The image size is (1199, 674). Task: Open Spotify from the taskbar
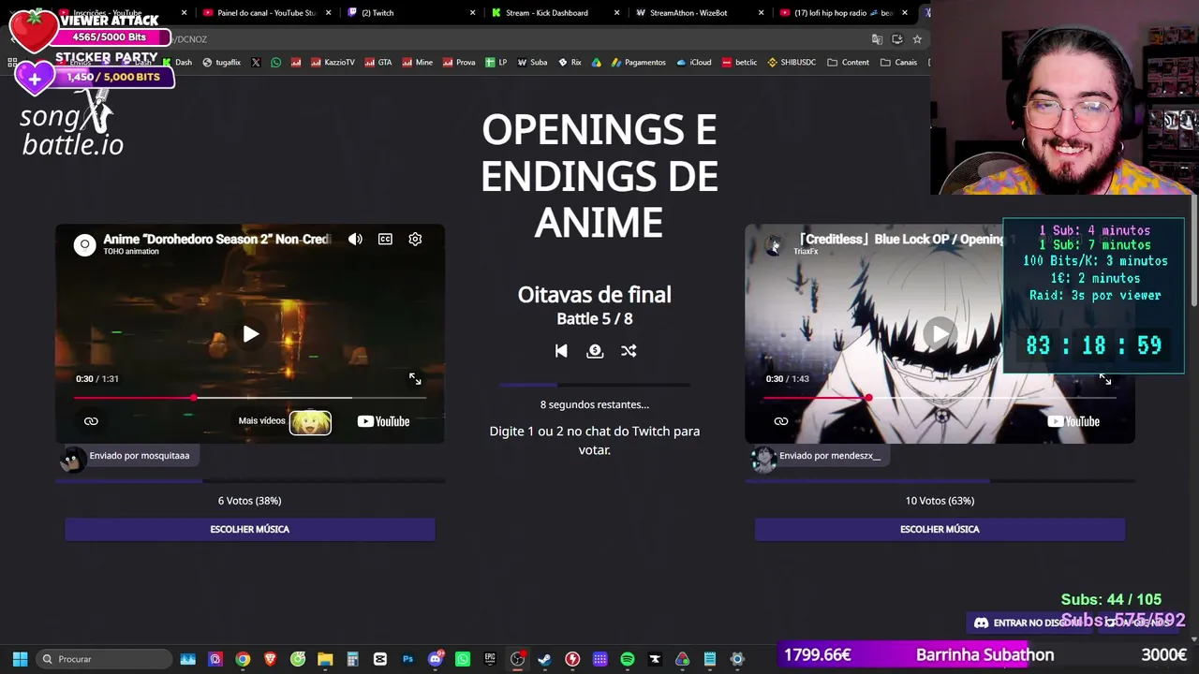[628, 659]
